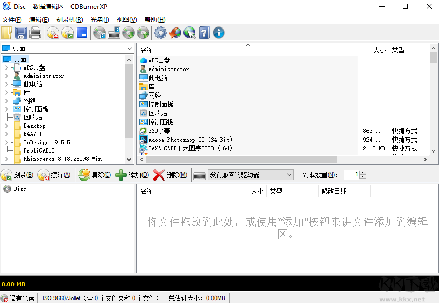Click the 擦除(A) erase button

54,175
